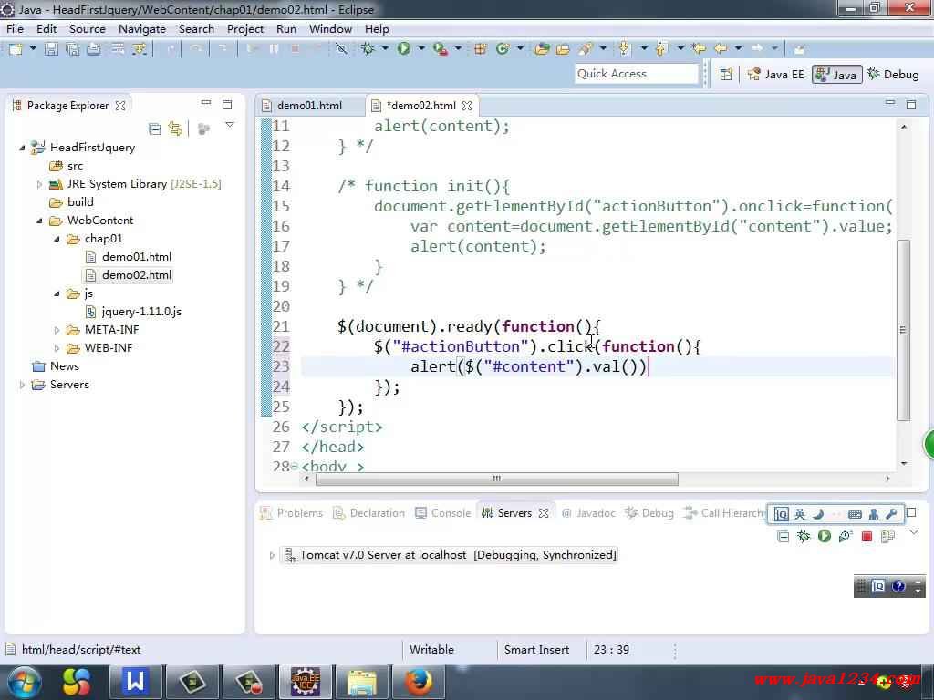Open the Window menu
This screenshot has width=934, height=700.
[330, 28]
